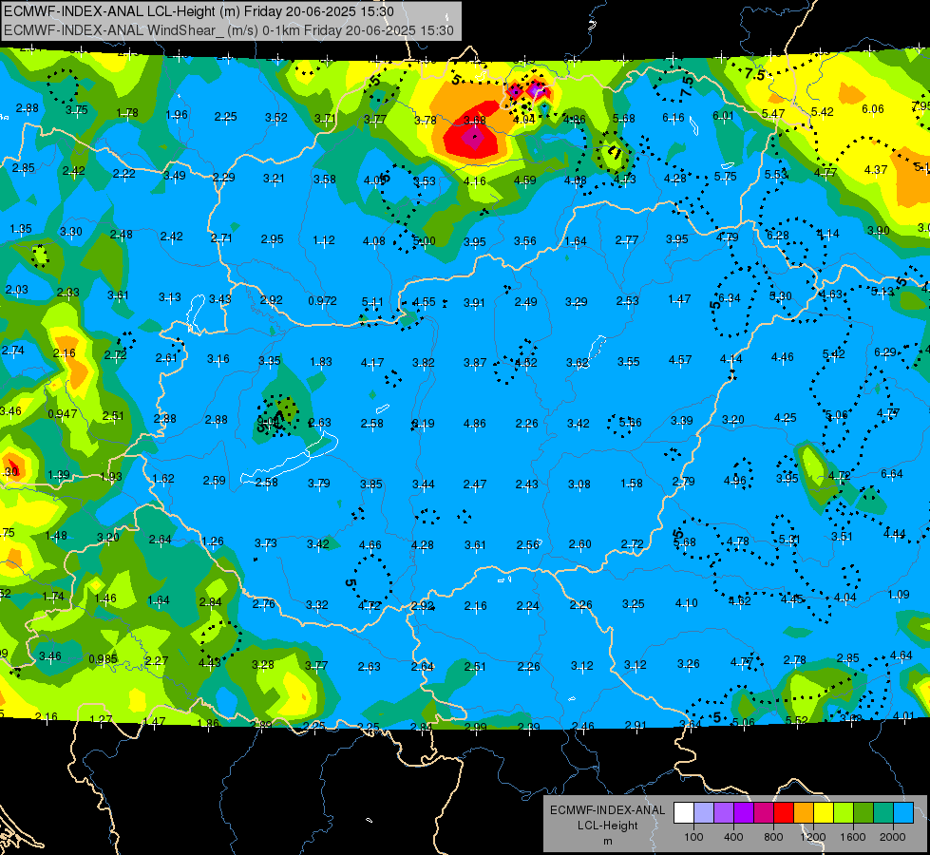
Task: Click the wind shear value 1.26
Action: coord(213,541)
